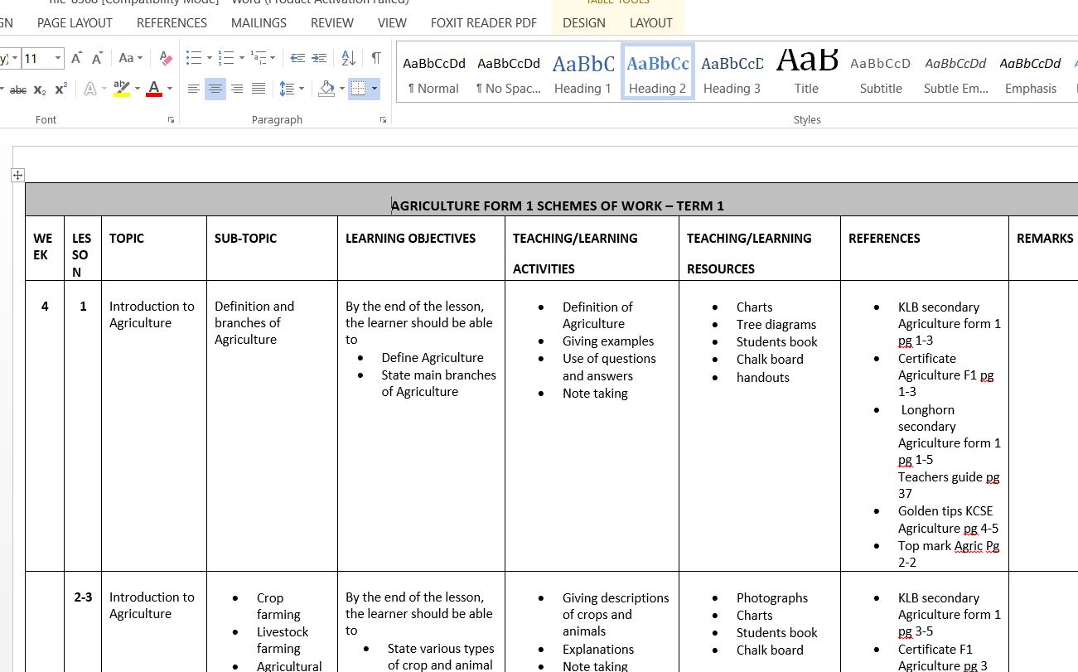Open the FOXIT READER PDF tab
The height and width of the screenshot is (672, 1078).
pyautogui.click(x=484, y=23)
